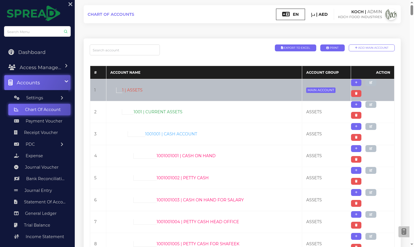The height and width of the screenshot is (247, 414).
Task: Click the MAIN ACCOUNT badge
Action: tap(321, 90)
